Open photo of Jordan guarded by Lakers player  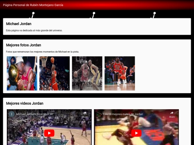coord(87,73)
